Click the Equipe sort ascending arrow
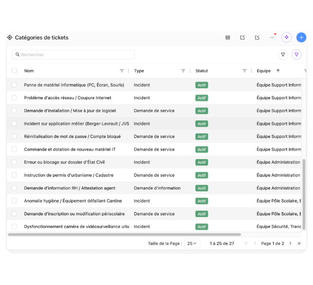 point(278,71)
